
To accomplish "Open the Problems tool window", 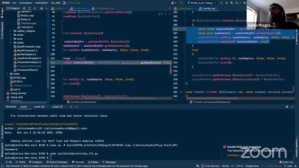I will click(36, 162).
